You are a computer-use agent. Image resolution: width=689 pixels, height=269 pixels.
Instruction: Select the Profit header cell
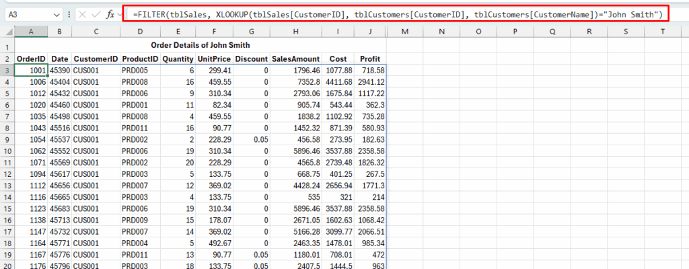click(371, 59)
